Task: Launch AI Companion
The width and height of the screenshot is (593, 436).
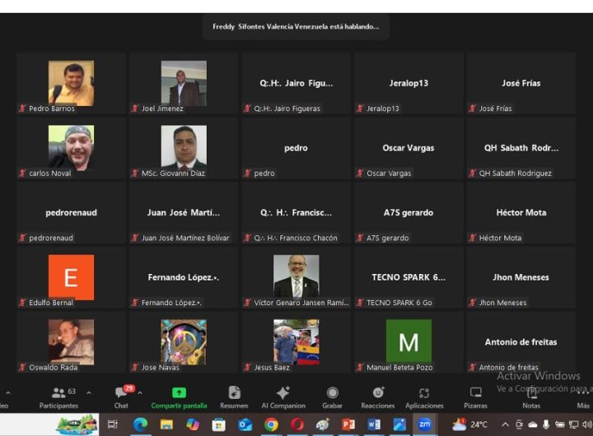Action: 283,397
